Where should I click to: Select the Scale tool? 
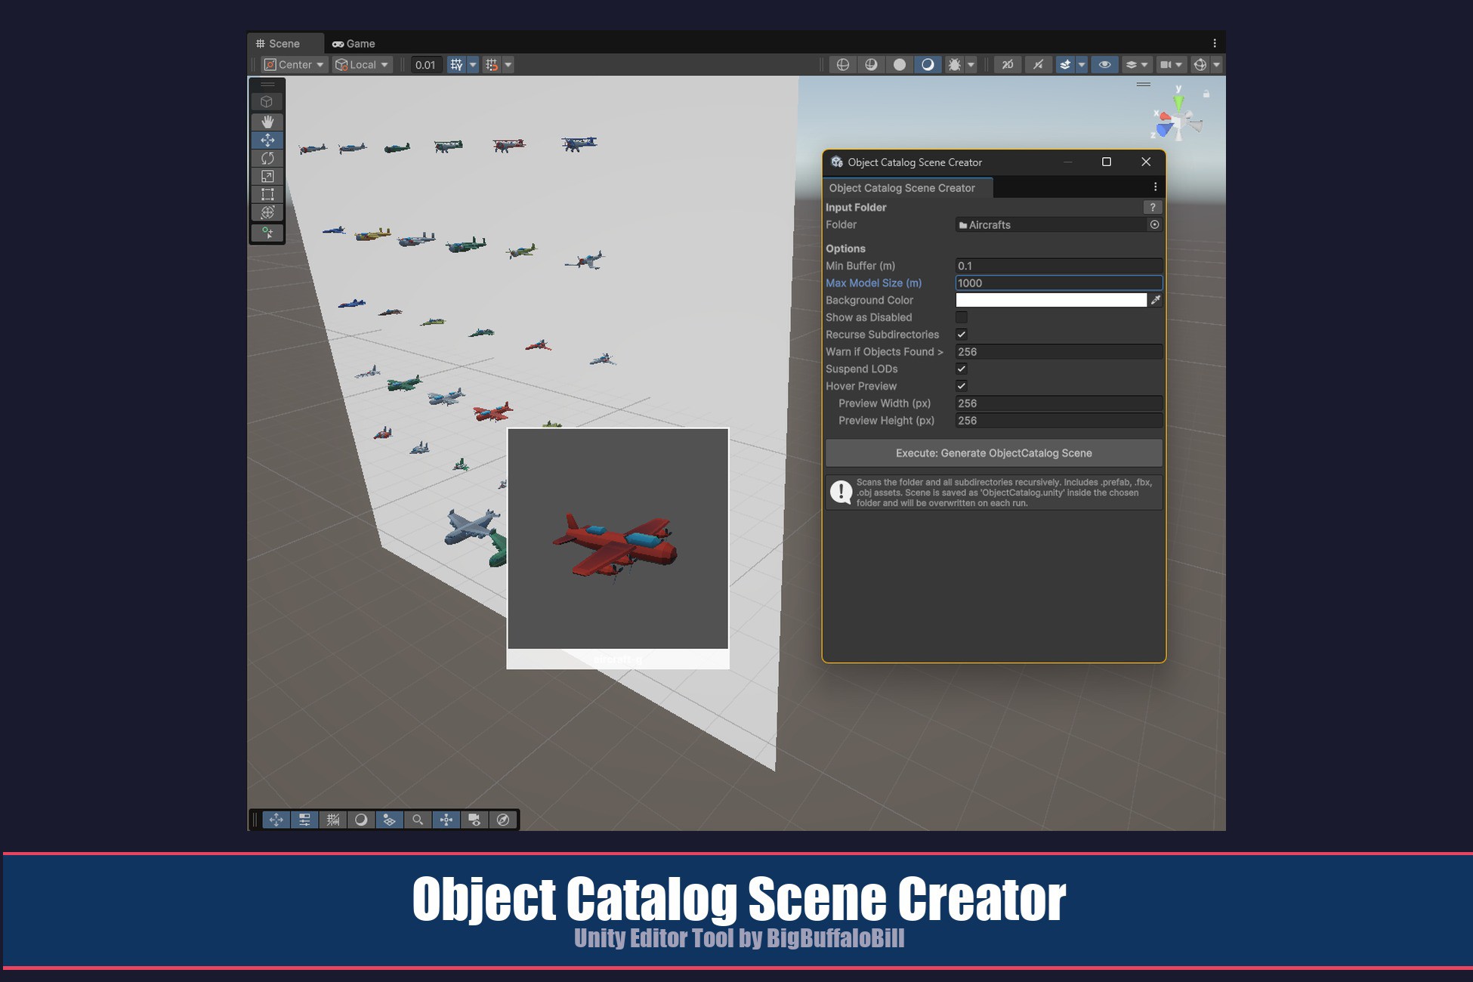tap(267, 176)
